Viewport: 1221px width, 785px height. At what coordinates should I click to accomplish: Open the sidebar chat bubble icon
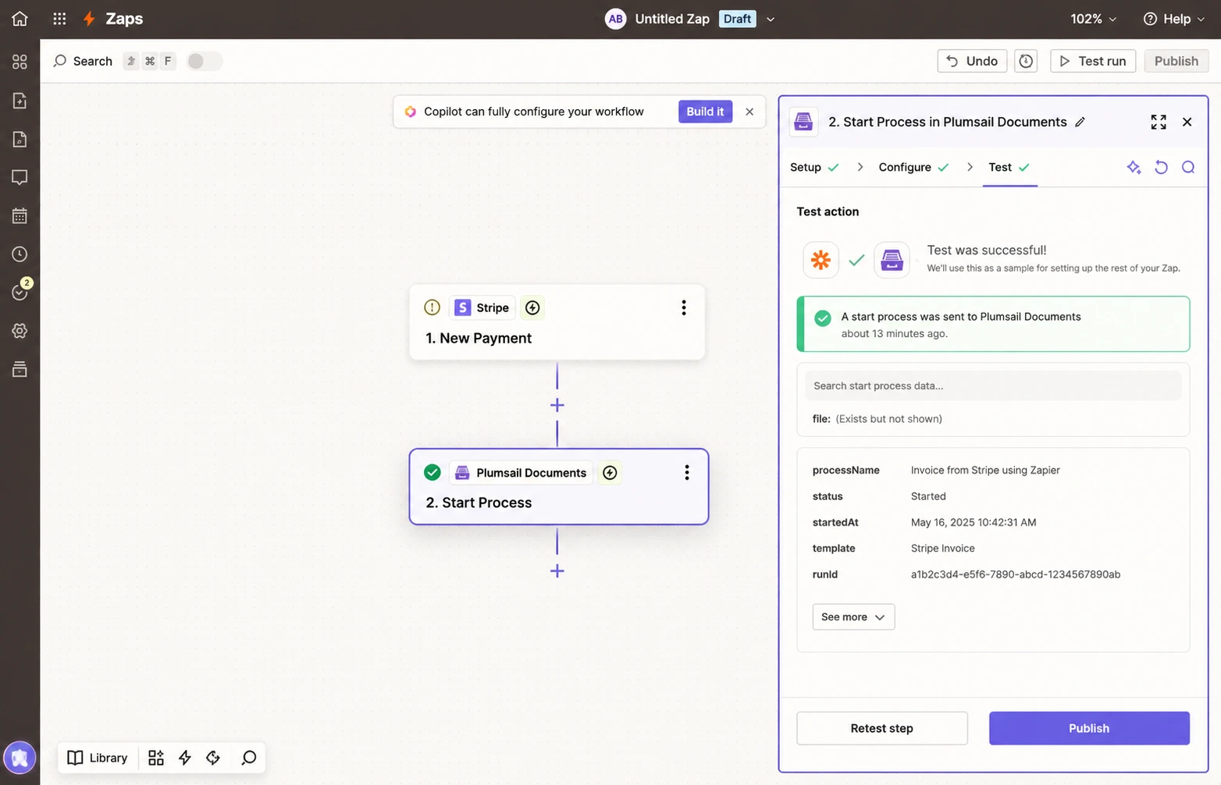coord(20,177)
